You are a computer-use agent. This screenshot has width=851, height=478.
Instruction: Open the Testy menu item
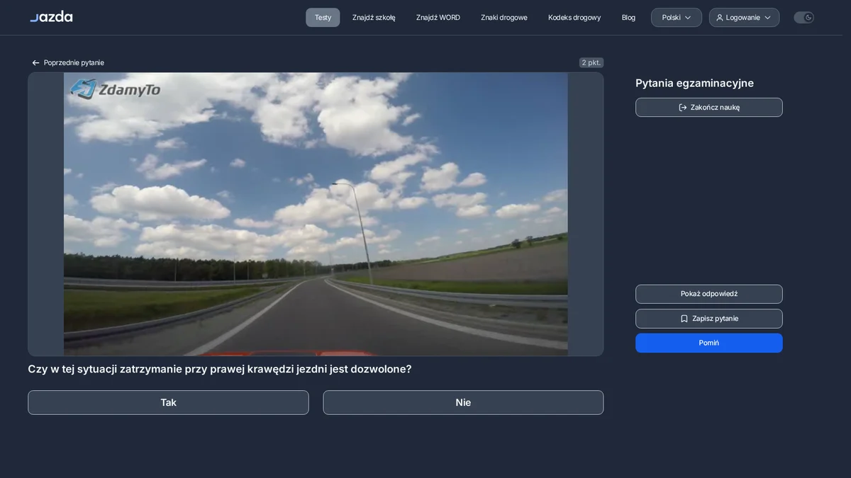(323, 18)
